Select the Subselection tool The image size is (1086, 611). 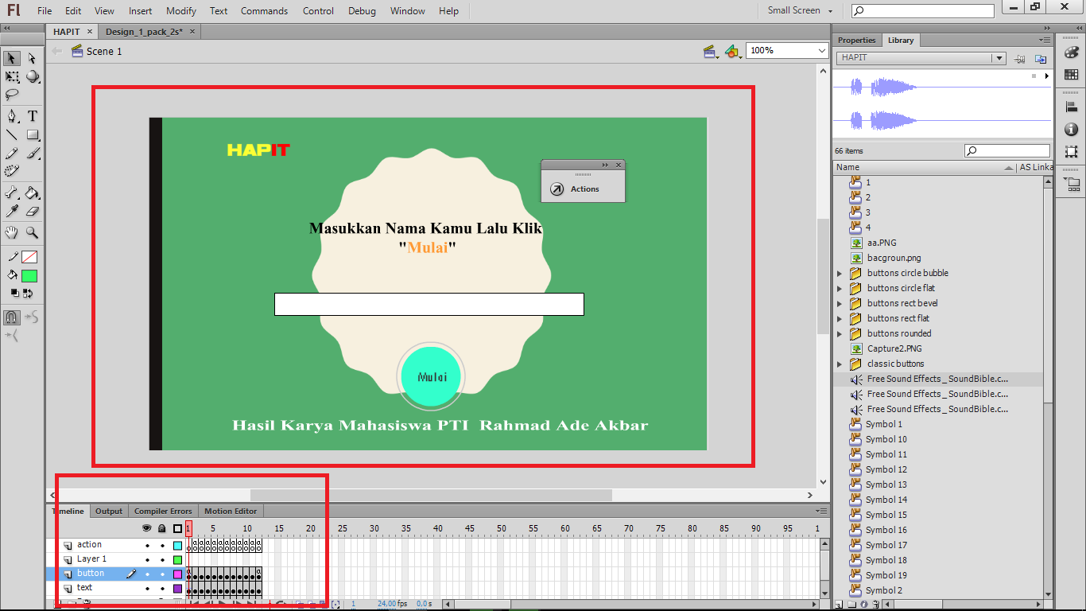[32, 58]
